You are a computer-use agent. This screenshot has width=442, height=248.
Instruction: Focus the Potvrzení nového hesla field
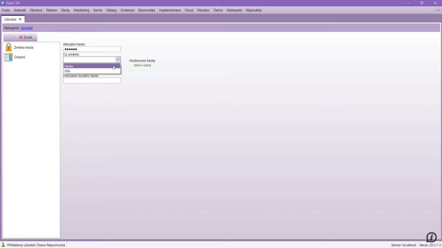(x=92, y=81)
